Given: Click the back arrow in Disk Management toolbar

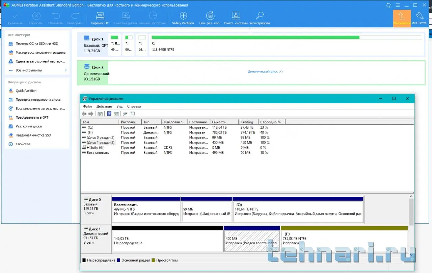Looking at the screenshot, I should click(x=84, y=114).
